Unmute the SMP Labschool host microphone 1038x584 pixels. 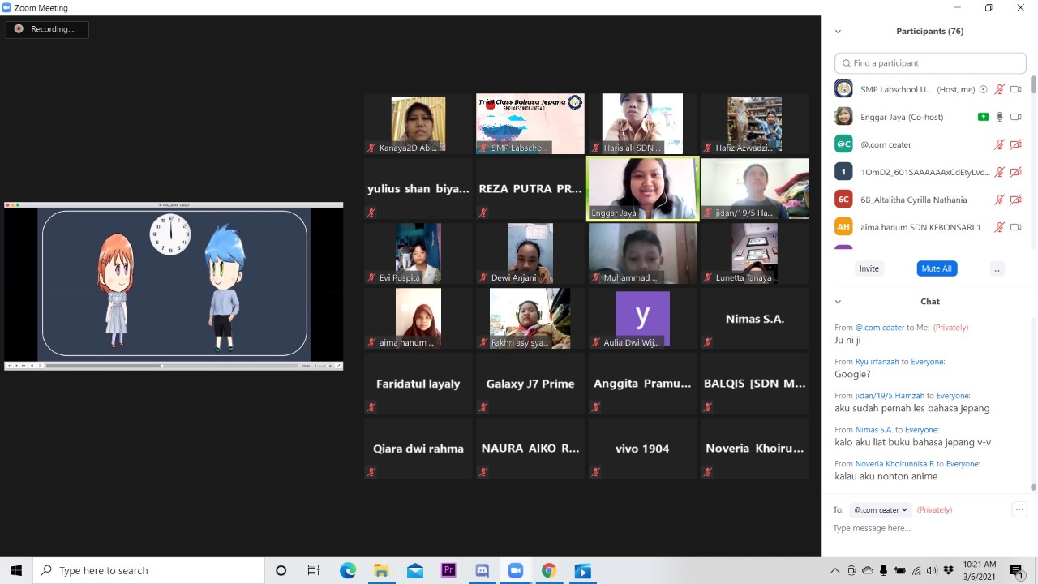point(1000,89)
